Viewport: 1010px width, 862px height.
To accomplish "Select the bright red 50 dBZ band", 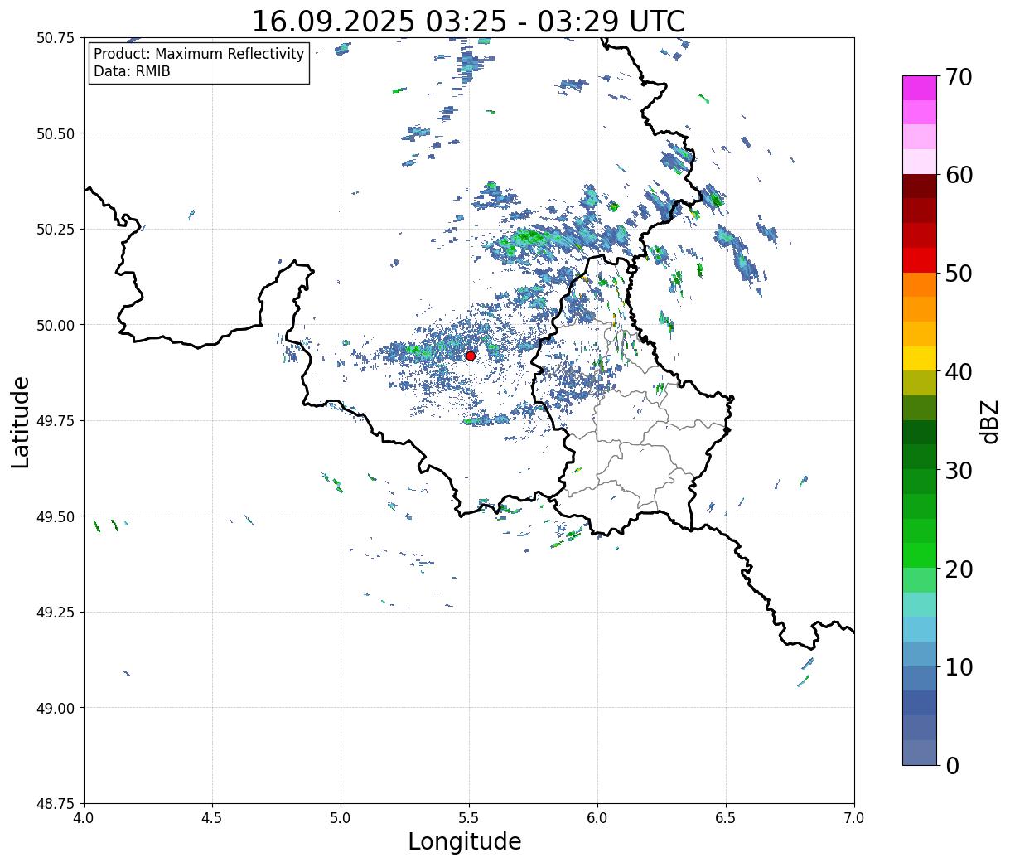I will pyautogui.click(x=920, y=260).
